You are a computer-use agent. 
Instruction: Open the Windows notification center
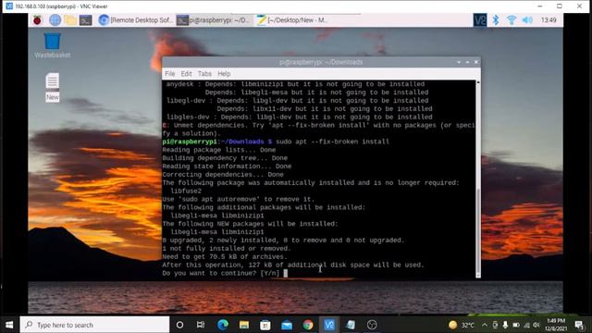point(579,325)
